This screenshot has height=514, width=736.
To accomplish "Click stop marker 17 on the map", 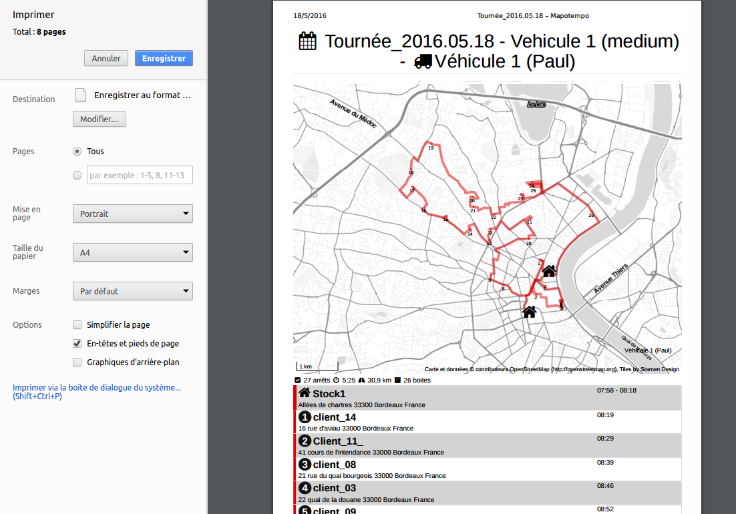I will pyautogui.click(x=411, y=190).
